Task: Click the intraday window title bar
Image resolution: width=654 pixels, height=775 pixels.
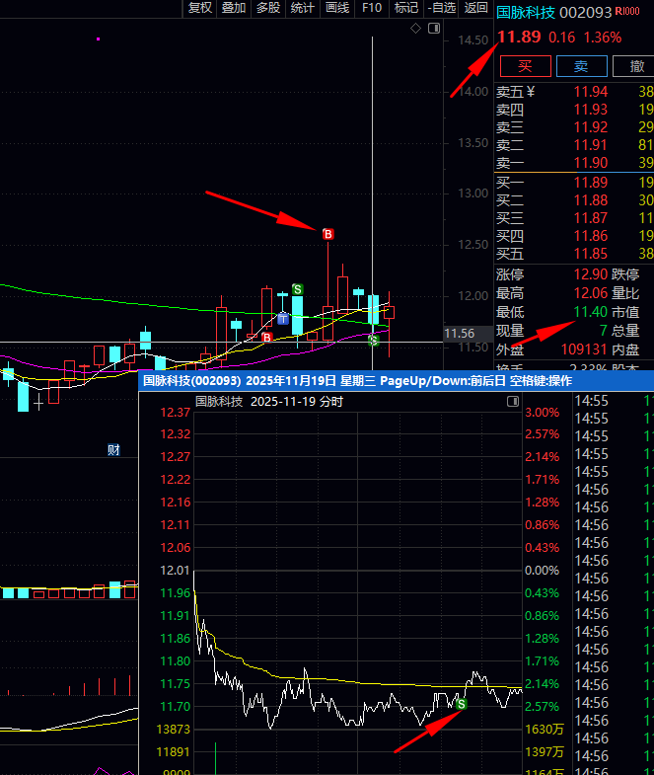Action: click(x=397, y=380)
